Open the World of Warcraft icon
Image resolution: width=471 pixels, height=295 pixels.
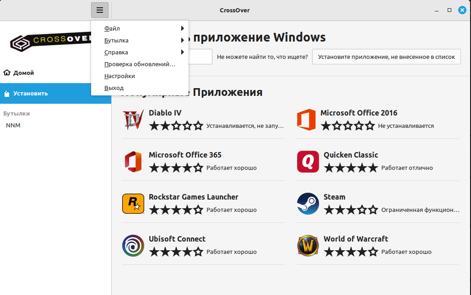tap(308, 246)
